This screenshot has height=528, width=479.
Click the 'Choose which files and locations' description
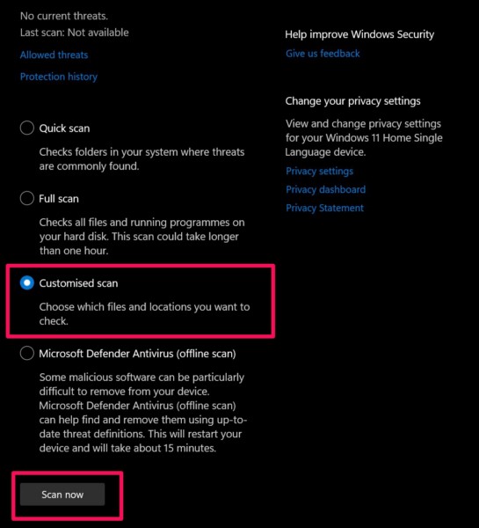[x=144, y=314]
